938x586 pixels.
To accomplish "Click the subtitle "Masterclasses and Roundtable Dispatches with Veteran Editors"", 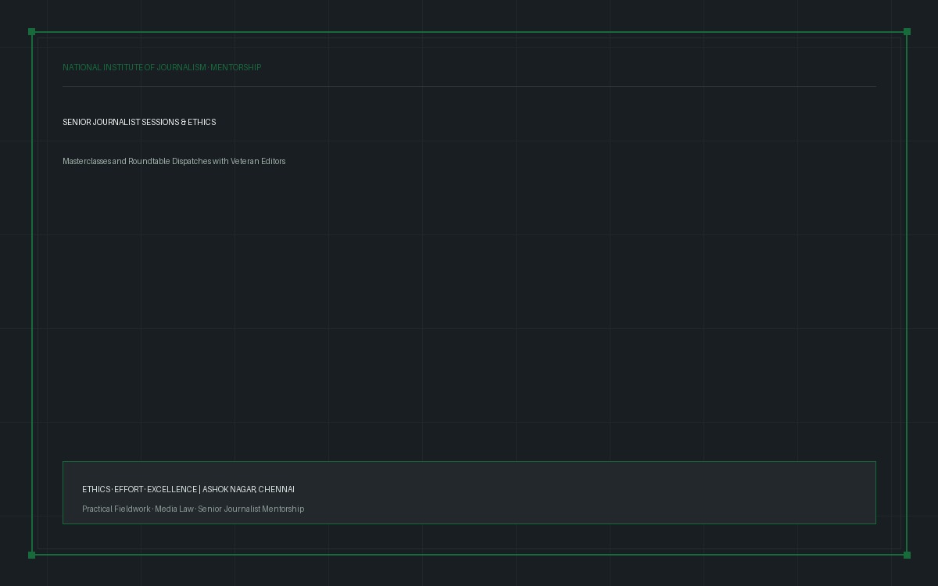I will (174, 161).
